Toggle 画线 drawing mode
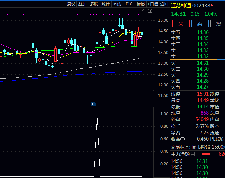The width and height of the screenshot is (225, 178). coord(117,4)
